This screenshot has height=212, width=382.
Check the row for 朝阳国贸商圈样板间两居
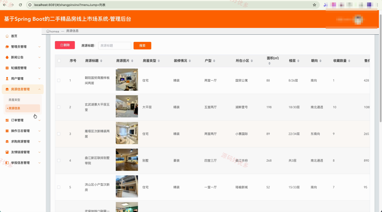coord(59,80)
